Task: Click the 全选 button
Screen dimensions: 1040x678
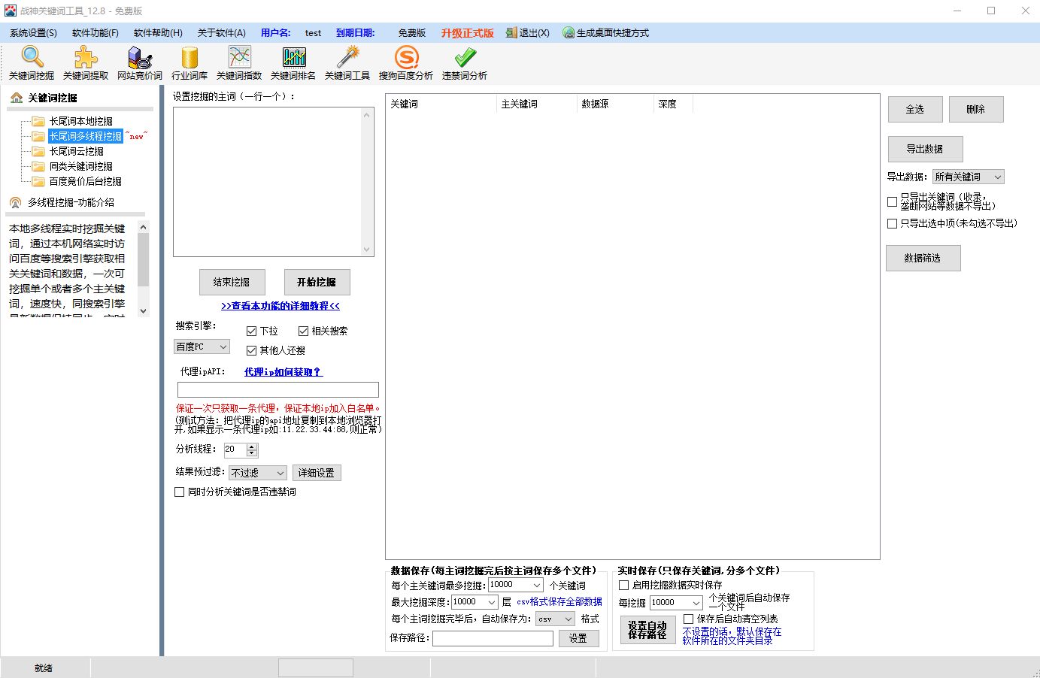Action: (x=915, y=109)
